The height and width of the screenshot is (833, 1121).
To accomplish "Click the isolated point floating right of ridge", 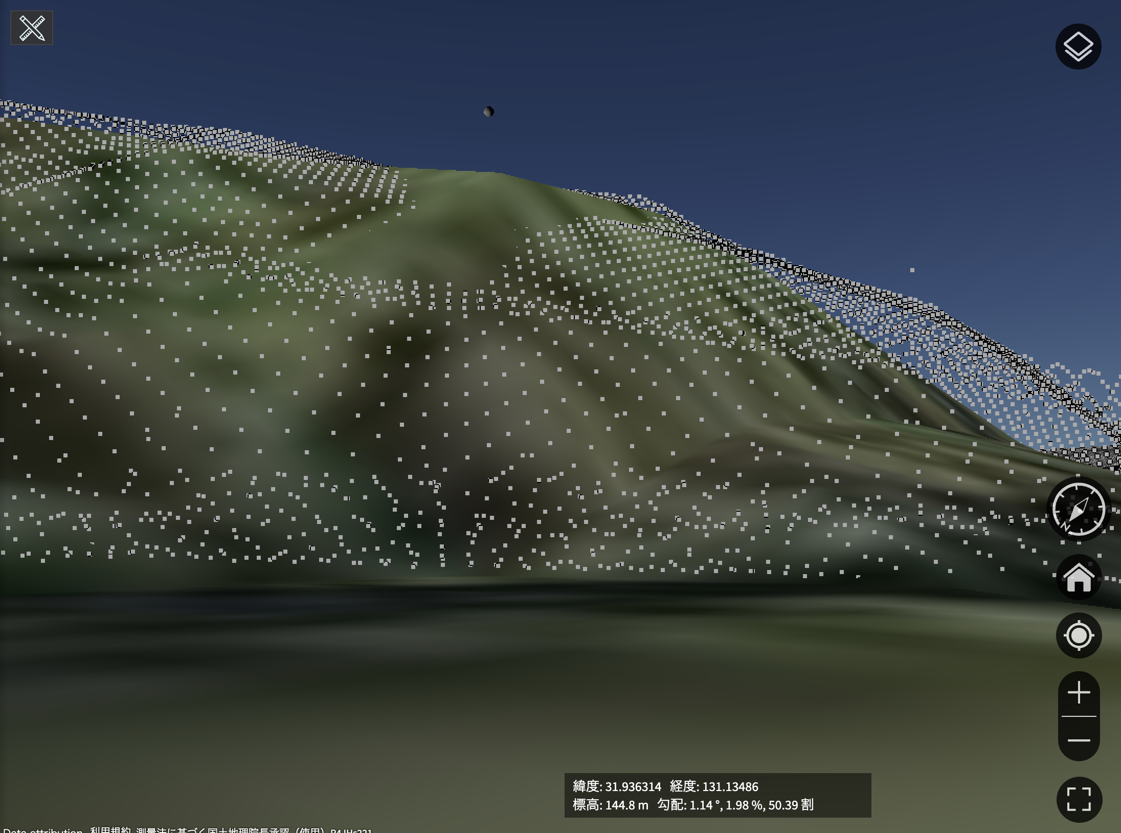I will pyautogui.click(x=912, y=270).
